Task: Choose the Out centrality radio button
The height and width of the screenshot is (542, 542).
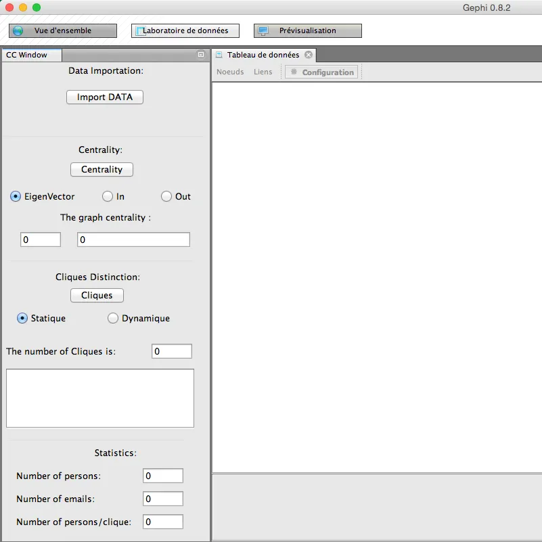Action: point(166,196)
